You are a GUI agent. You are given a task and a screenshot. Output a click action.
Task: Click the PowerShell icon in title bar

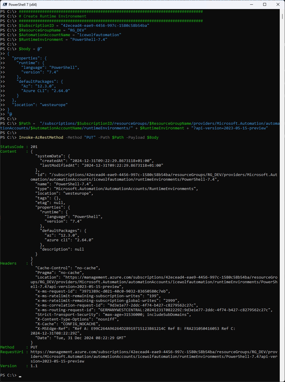5,4
